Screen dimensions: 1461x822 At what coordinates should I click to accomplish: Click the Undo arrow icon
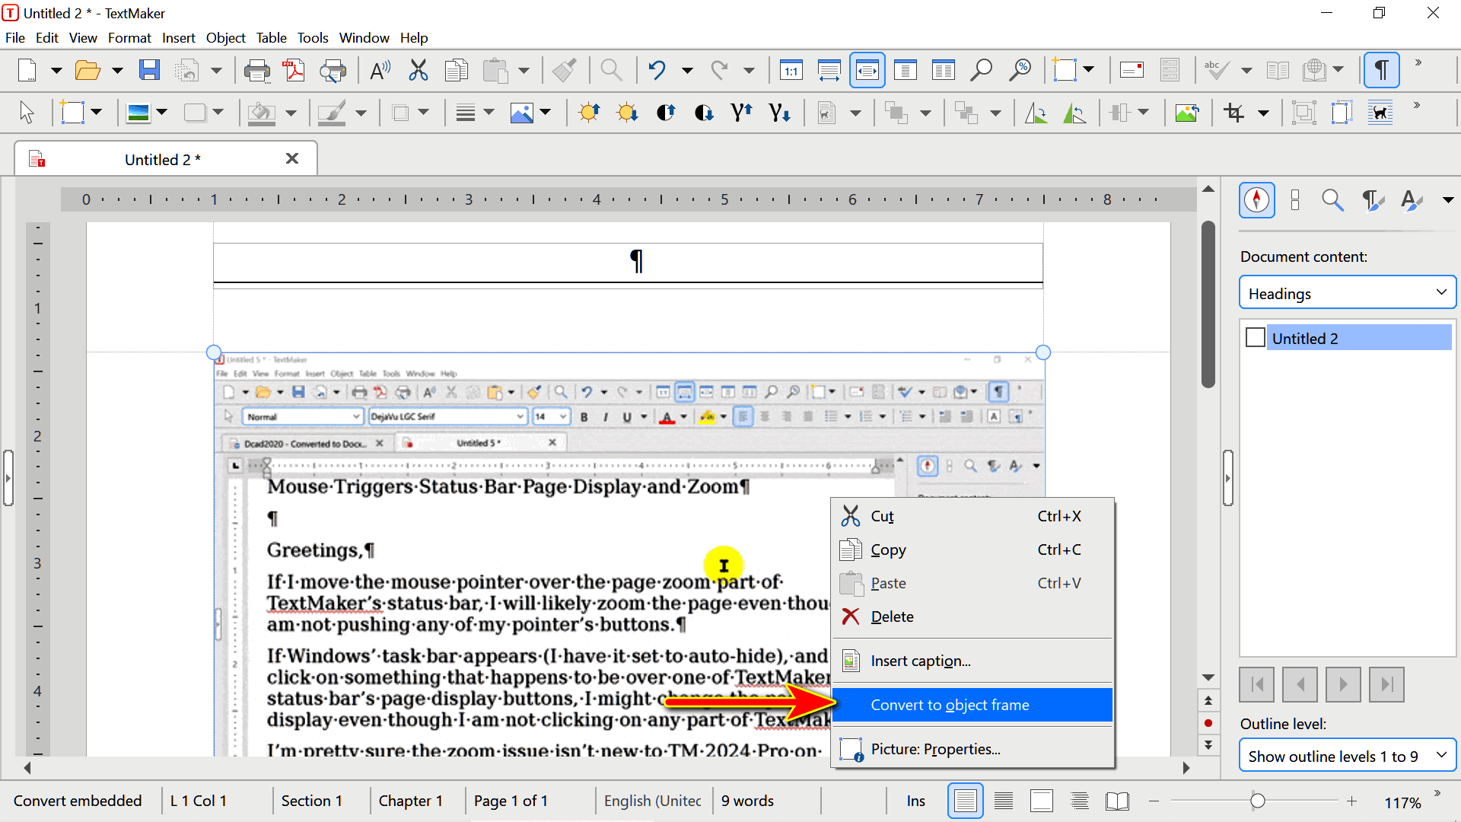[x=657, y=71]
